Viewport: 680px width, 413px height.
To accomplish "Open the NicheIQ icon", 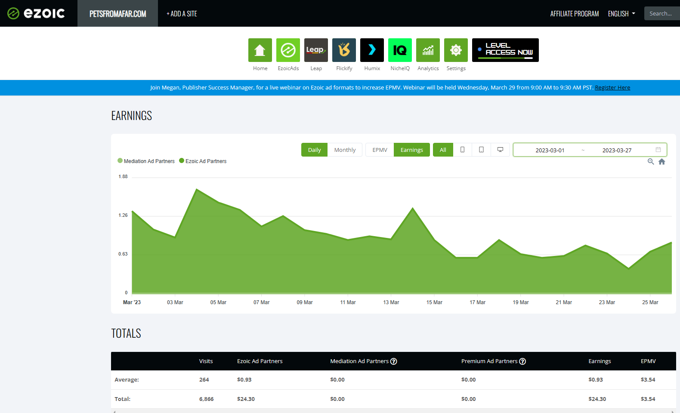I will pos(400,50).
